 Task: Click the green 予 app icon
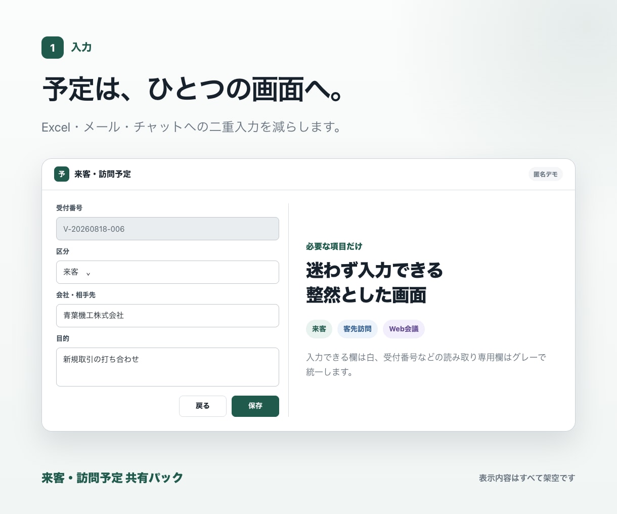click(x=62, y=174)
